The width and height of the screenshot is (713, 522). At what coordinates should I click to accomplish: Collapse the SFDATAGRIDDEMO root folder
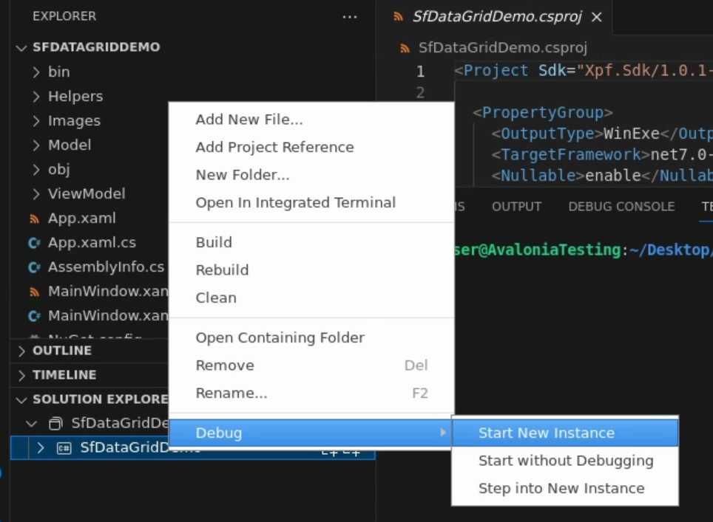click(x=21, y=47)
